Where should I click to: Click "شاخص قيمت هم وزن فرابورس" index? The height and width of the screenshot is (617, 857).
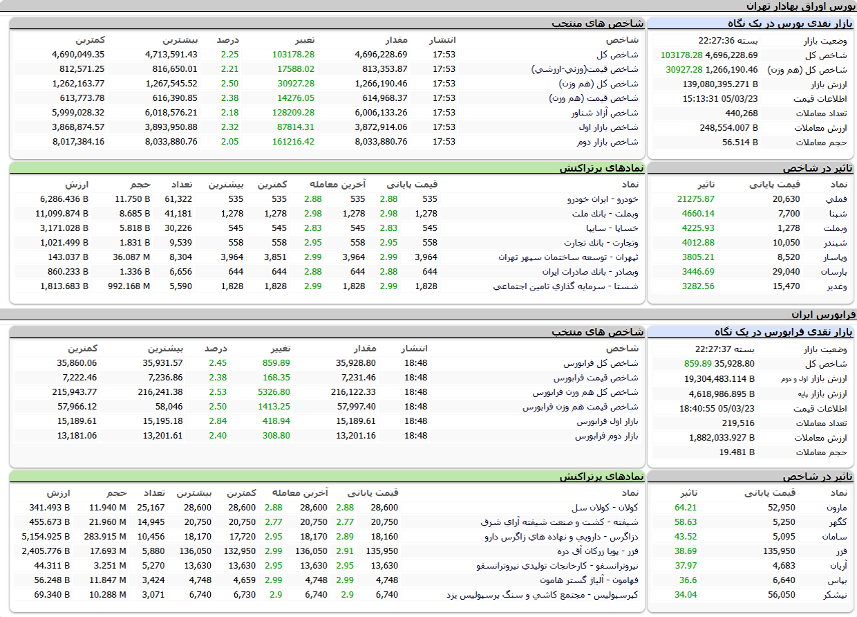(581, 407)
